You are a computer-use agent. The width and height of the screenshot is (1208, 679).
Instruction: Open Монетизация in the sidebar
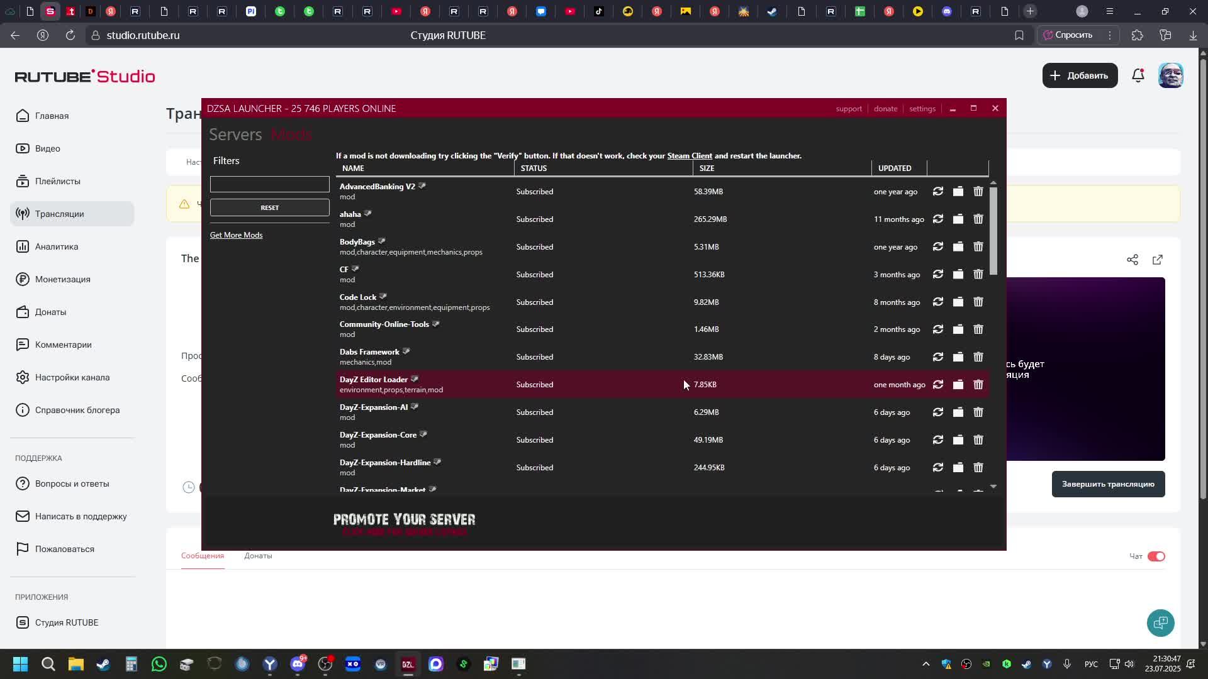pyautogui.click(x=72, y=279)
